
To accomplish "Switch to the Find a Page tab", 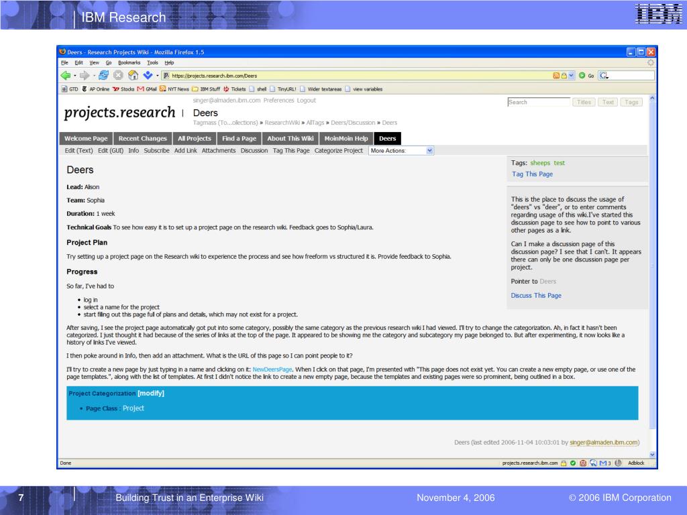I will [240, 138].
